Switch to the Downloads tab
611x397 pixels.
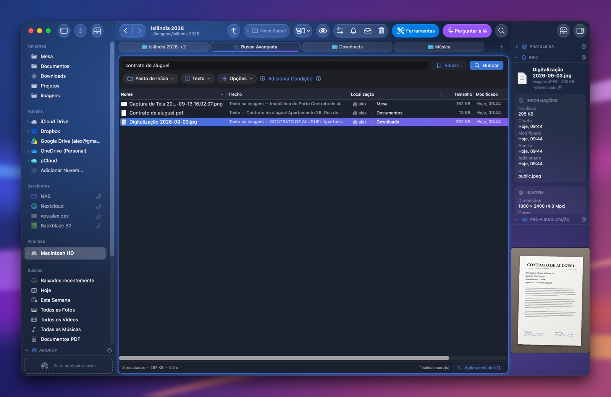(x=347, y=47)
